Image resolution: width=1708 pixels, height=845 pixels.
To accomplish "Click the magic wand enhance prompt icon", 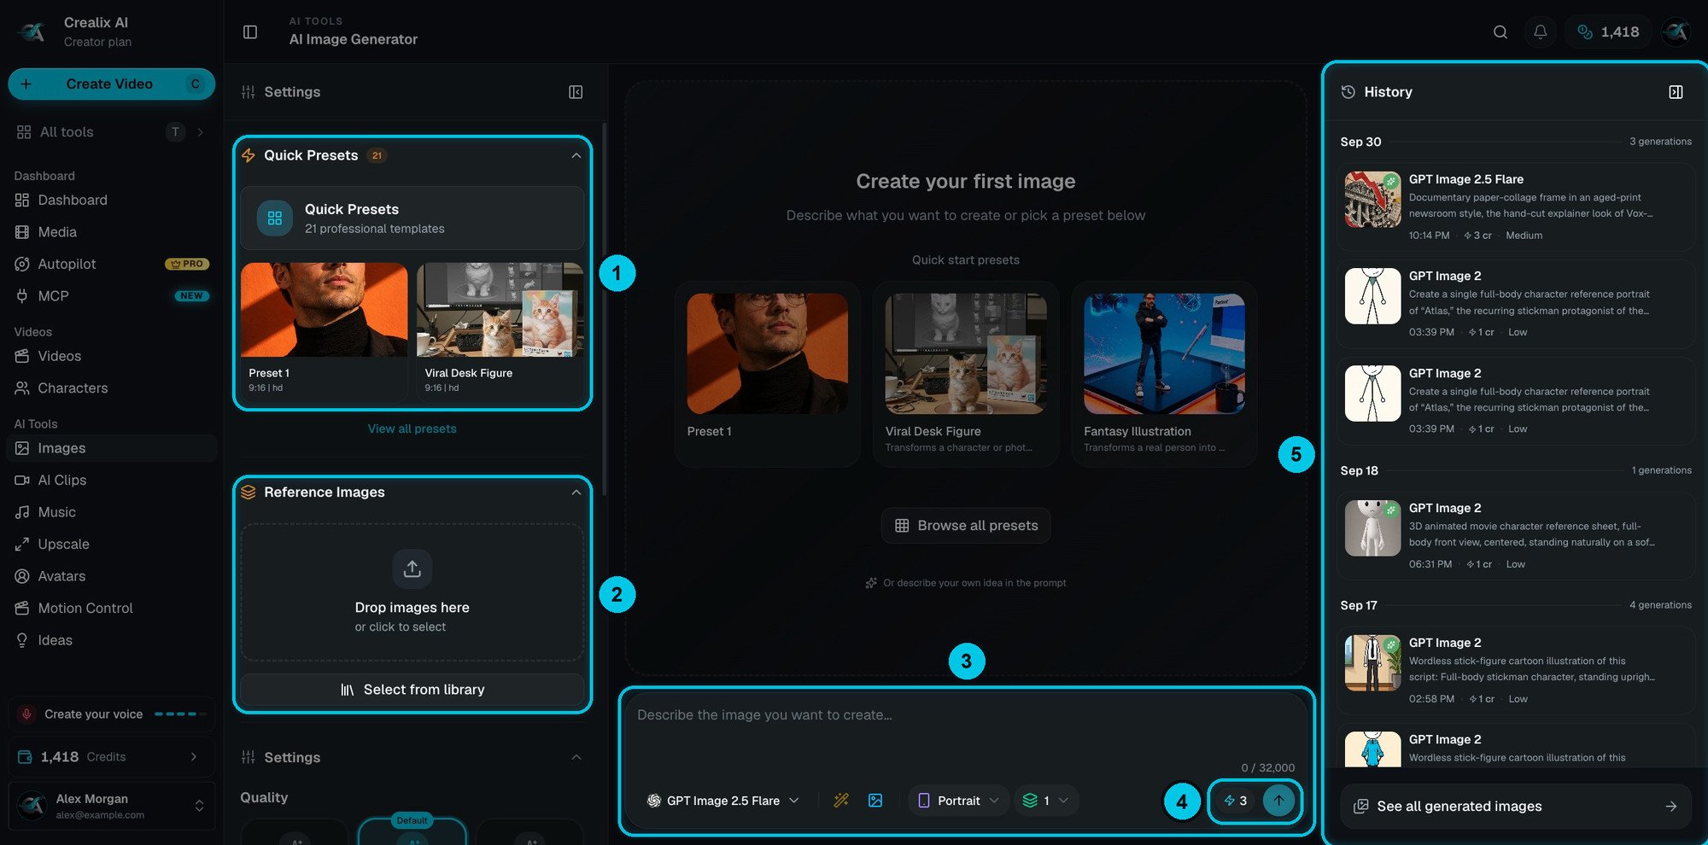I will click(x=841, y=801).
